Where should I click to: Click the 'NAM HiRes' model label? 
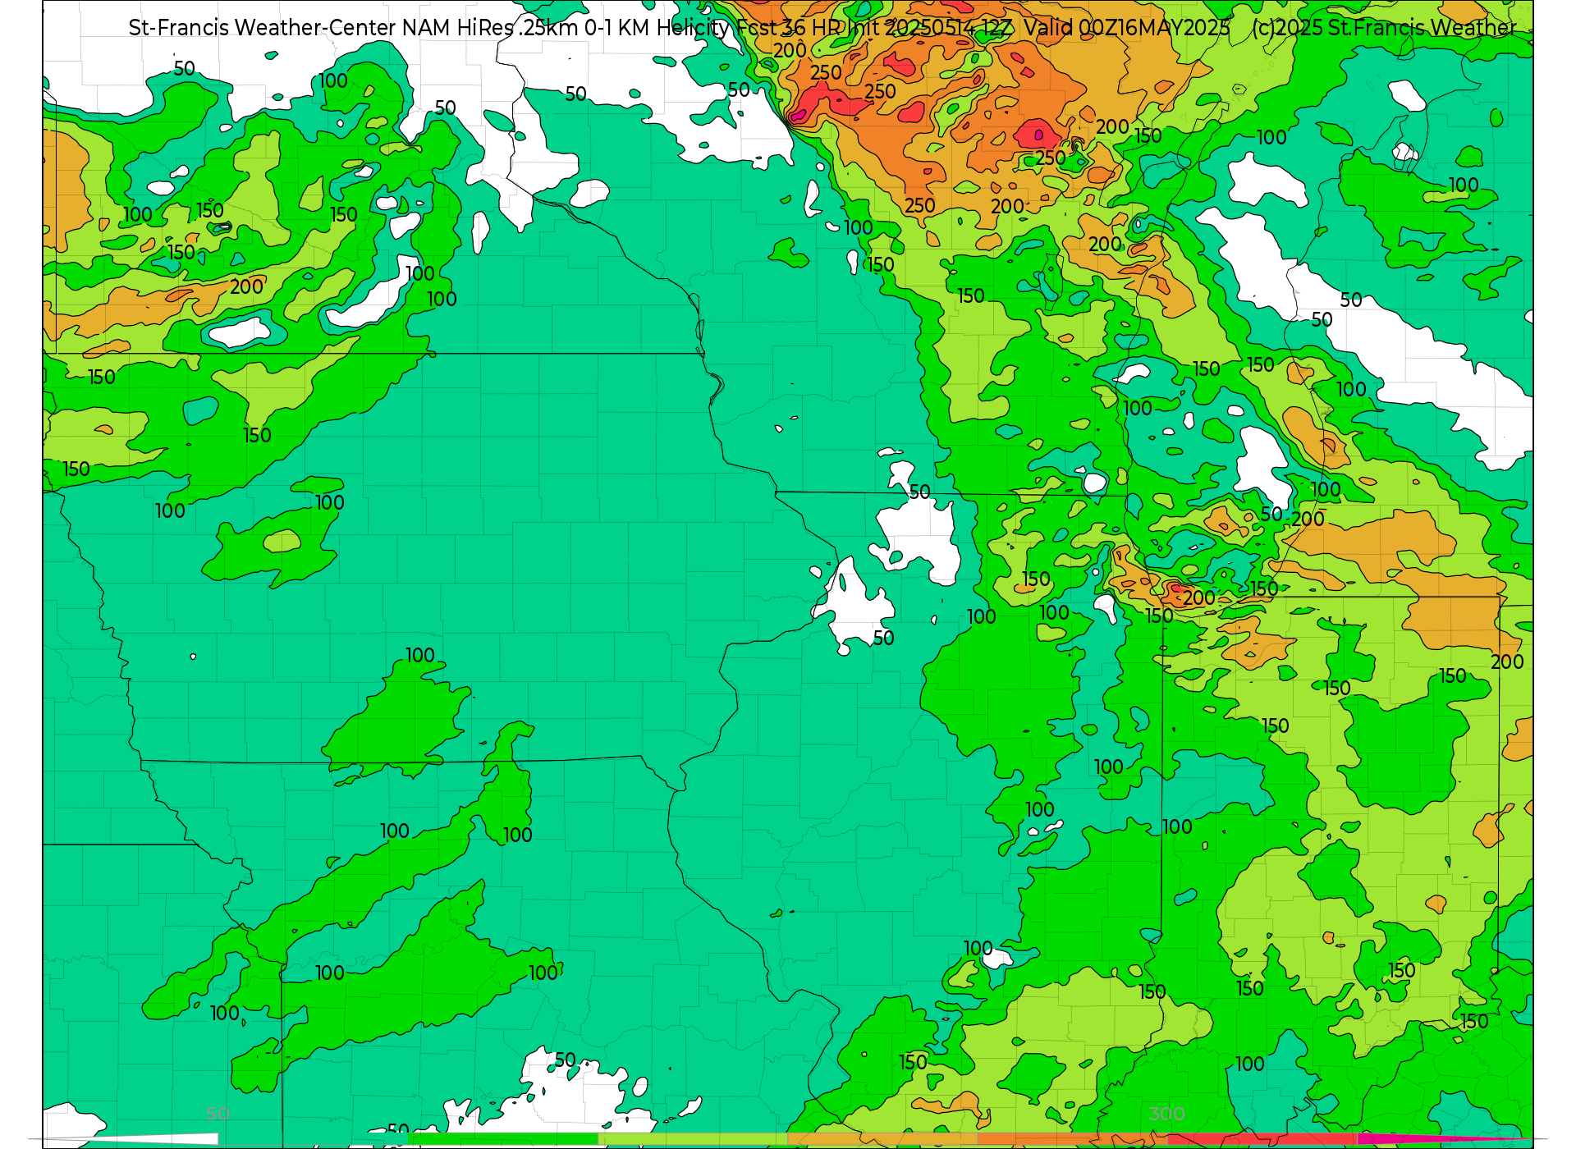457,28
